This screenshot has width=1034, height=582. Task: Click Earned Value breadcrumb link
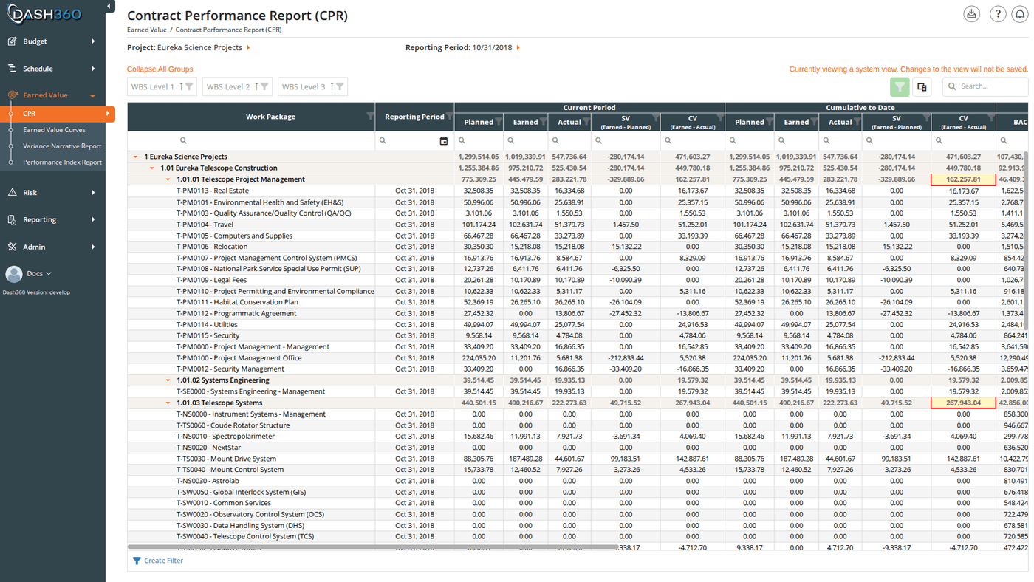(x=147, y=30)
